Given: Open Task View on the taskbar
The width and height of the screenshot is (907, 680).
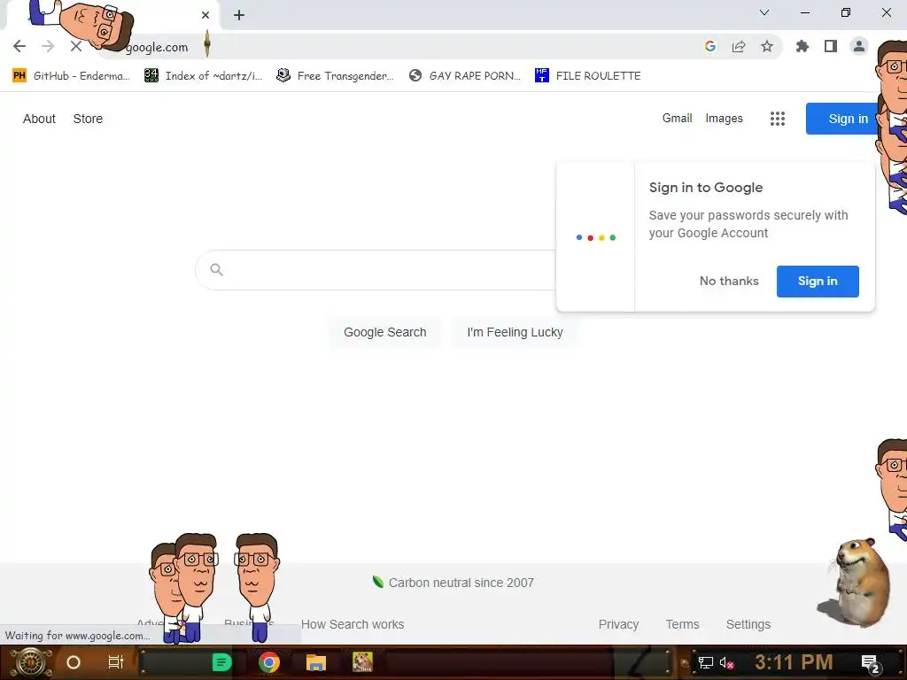Looking at the screenshot, I should (116, 662).
